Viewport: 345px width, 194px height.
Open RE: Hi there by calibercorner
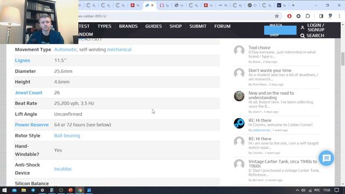(260, 120)
